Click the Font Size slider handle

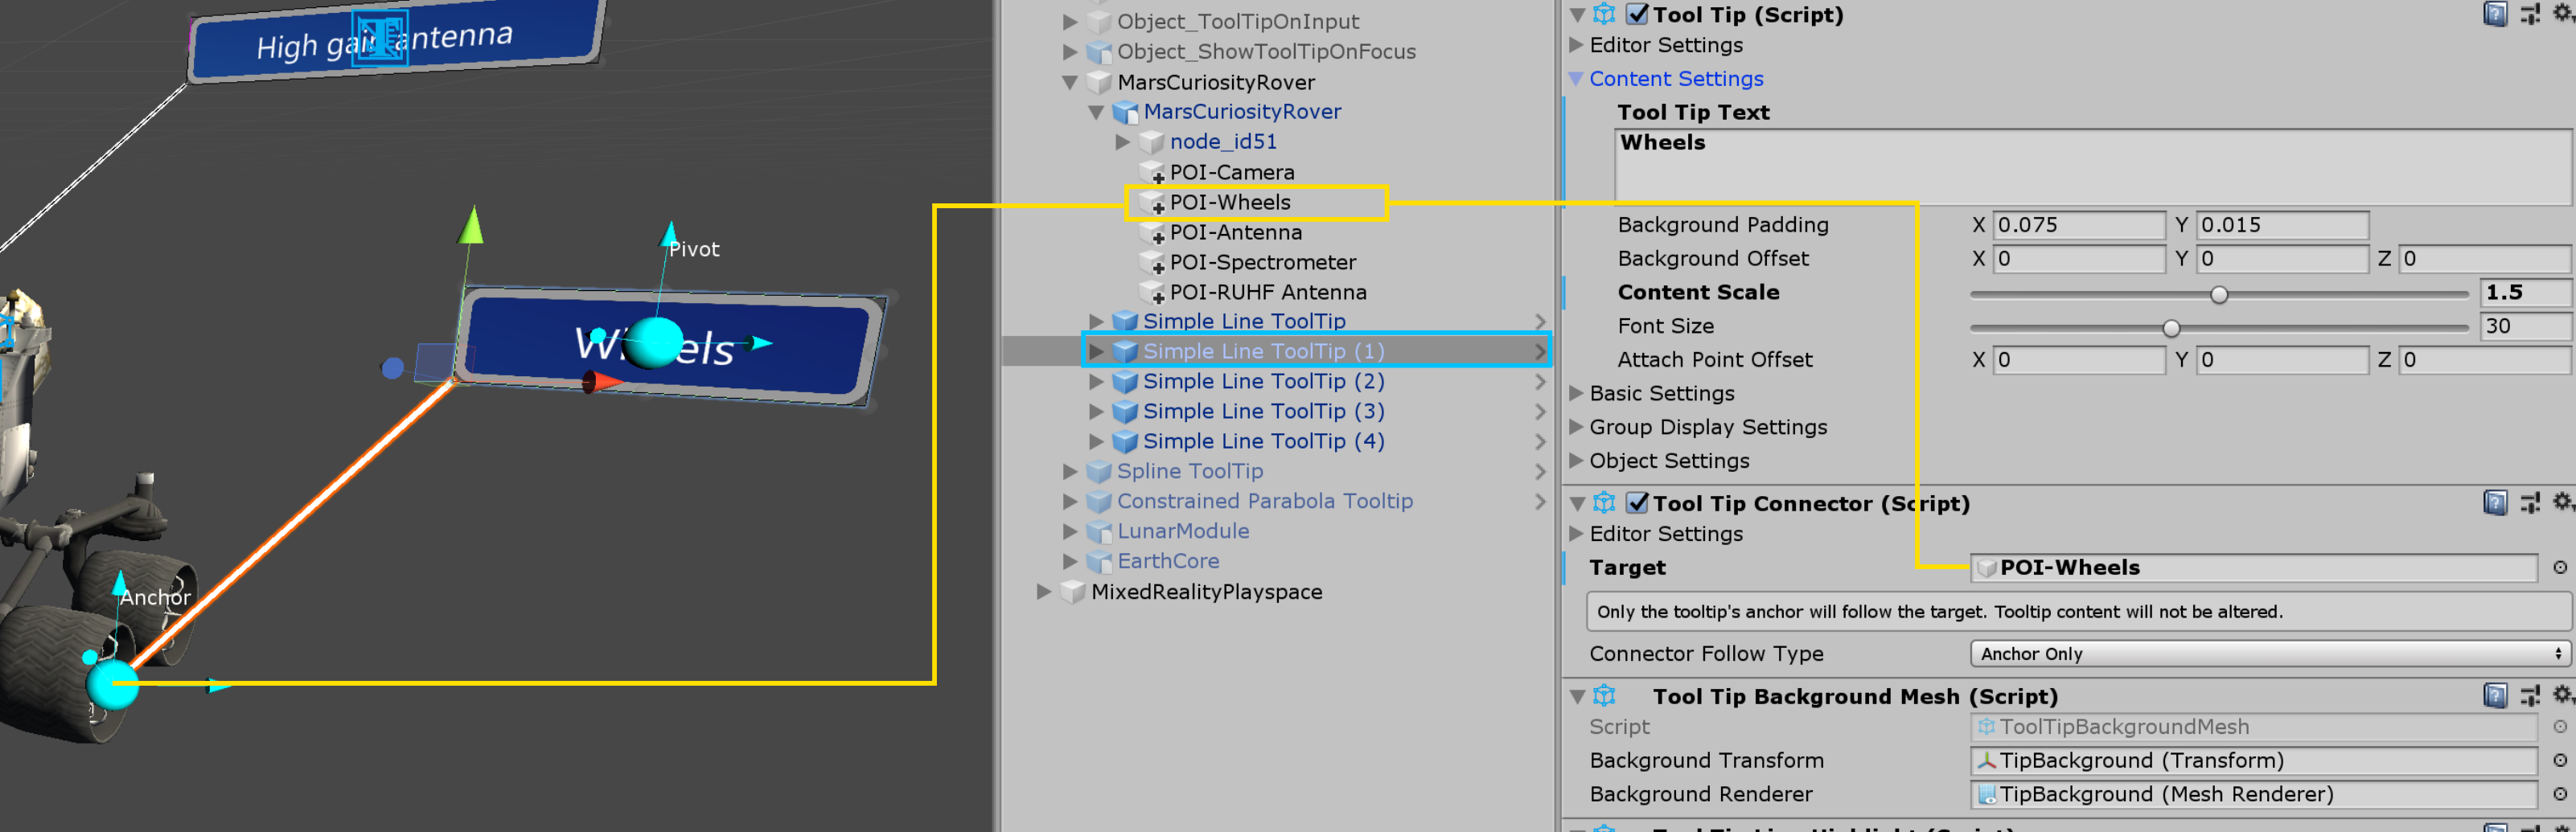tap(2171, 327)
